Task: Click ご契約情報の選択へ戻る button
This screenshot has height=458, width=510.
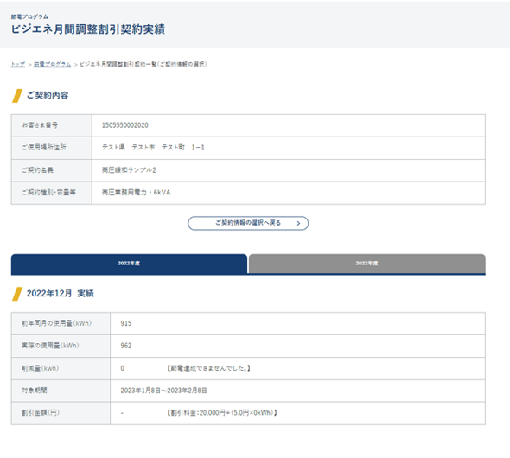Action: (x=248, y=223)
